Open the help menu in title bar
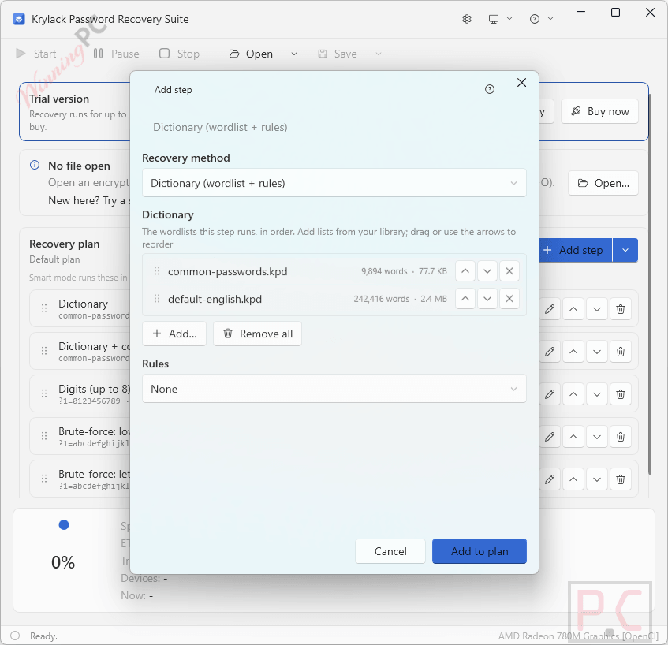 (x=541, y=19)
